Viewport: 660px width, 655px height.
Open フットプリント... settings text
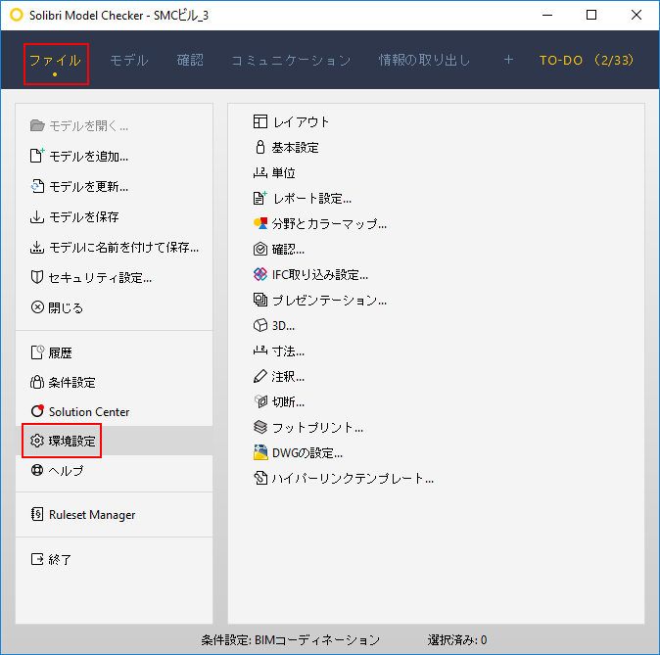318,428
